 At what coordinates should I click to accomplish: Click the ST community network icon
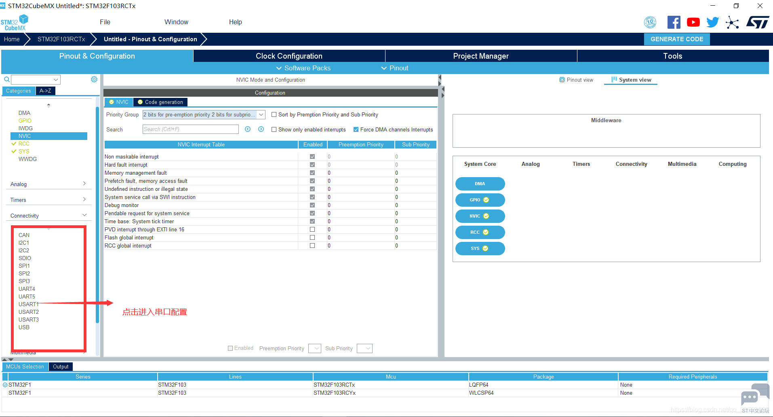click(732, 22)
